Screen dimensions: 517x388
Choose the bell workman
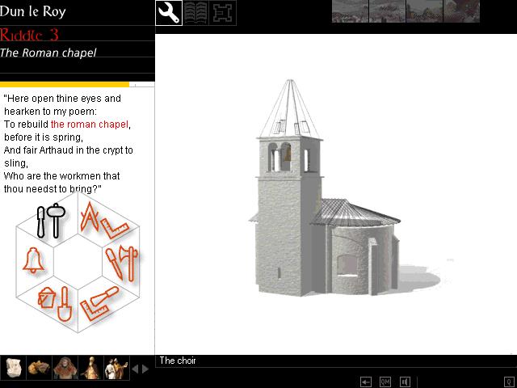click(x=33, y=260)
